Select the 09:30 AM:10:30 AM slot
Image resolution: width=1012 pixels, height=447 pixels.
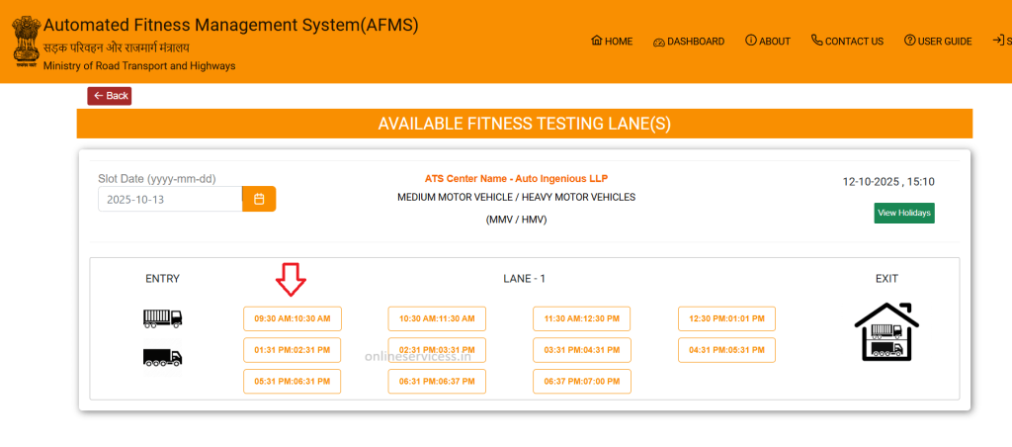coord(292,318)
